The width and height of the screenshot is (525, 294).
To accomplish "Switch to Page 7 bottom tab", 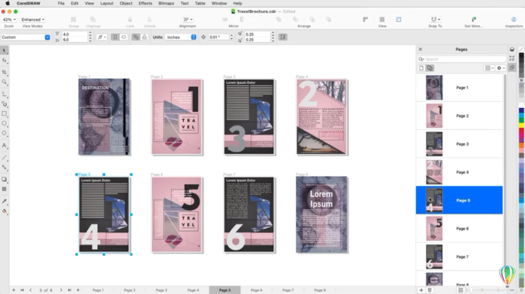I will point(288,290).
